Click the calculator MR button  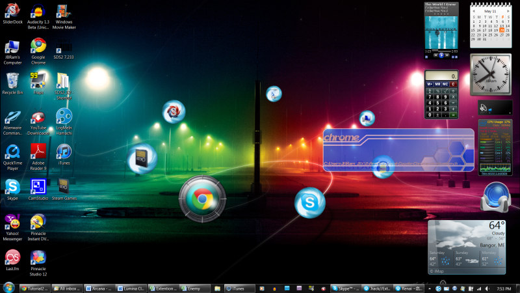(x=437, y=85)
